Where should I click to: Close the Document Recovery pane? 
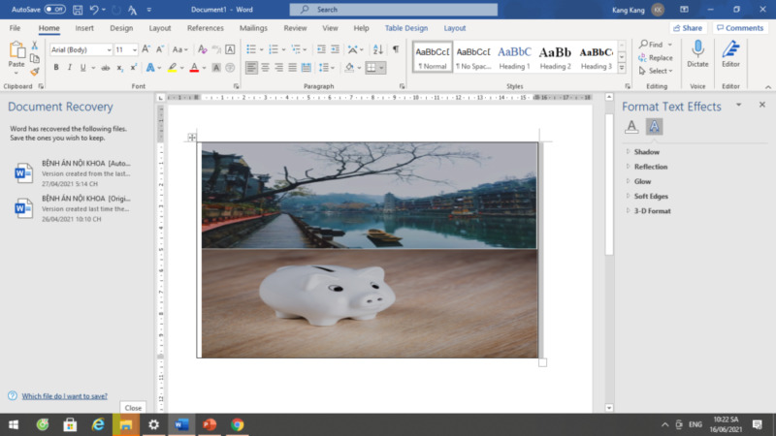coord(133,408)
